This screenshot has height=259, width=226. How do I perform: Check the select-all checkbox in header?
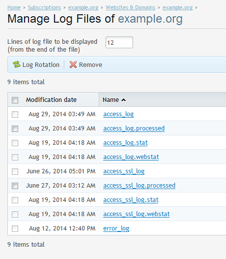pyautogui.click(x=15, y=100)
